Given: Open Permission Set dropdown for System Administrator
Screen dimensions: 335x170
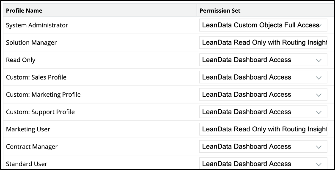Looking at the screenshot, I should pos(263,25).
